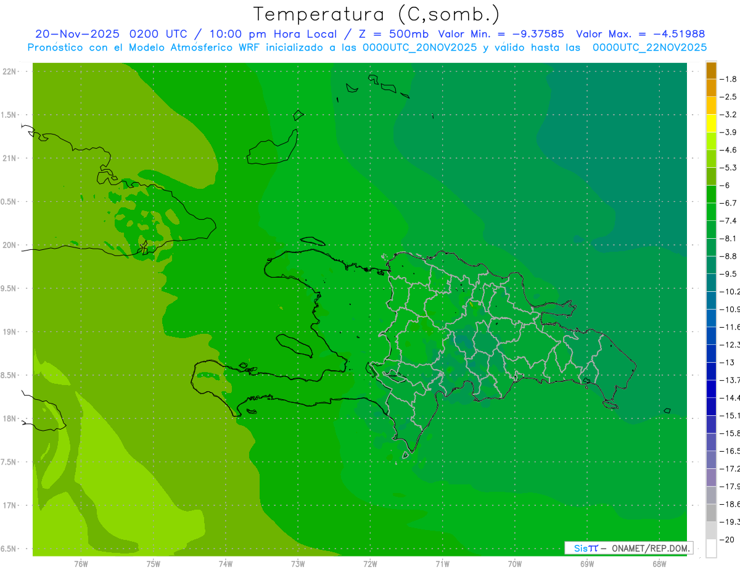Click the dark blue swatch between -13.7 and -14.4
The width and height of the screenshot is (740, 572).
[x=711, y=389]
